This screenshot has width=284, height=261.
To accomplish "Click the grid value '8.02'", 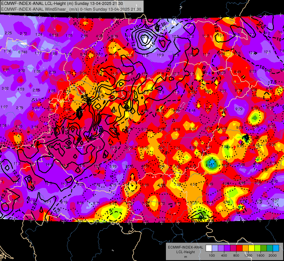I will coord(254,108).
